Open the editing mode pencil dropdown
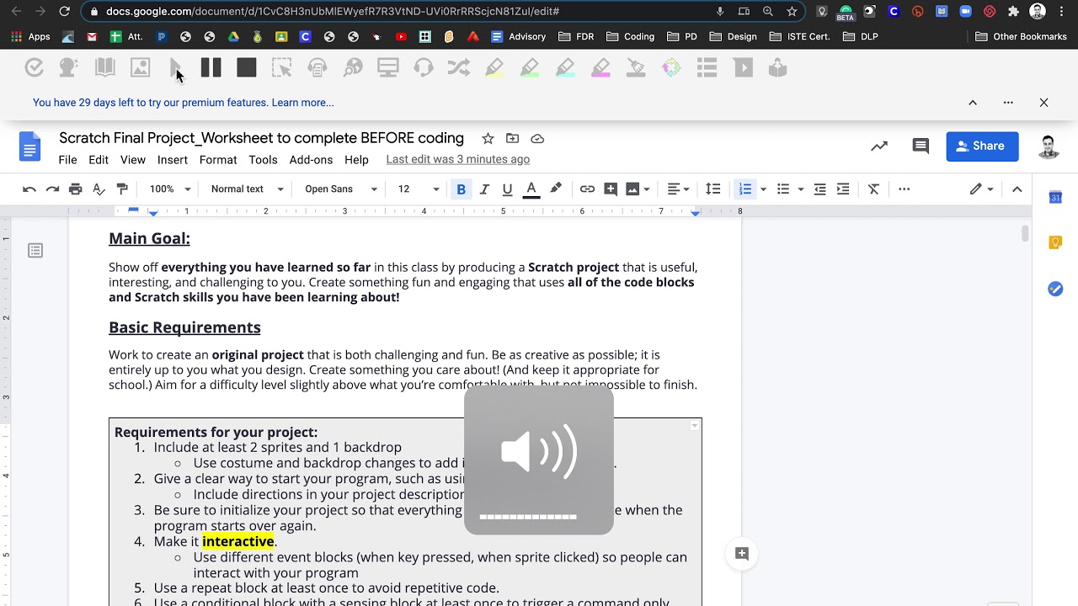The width and height of the screenshot is (1078, 606). (x=981, y=189)
